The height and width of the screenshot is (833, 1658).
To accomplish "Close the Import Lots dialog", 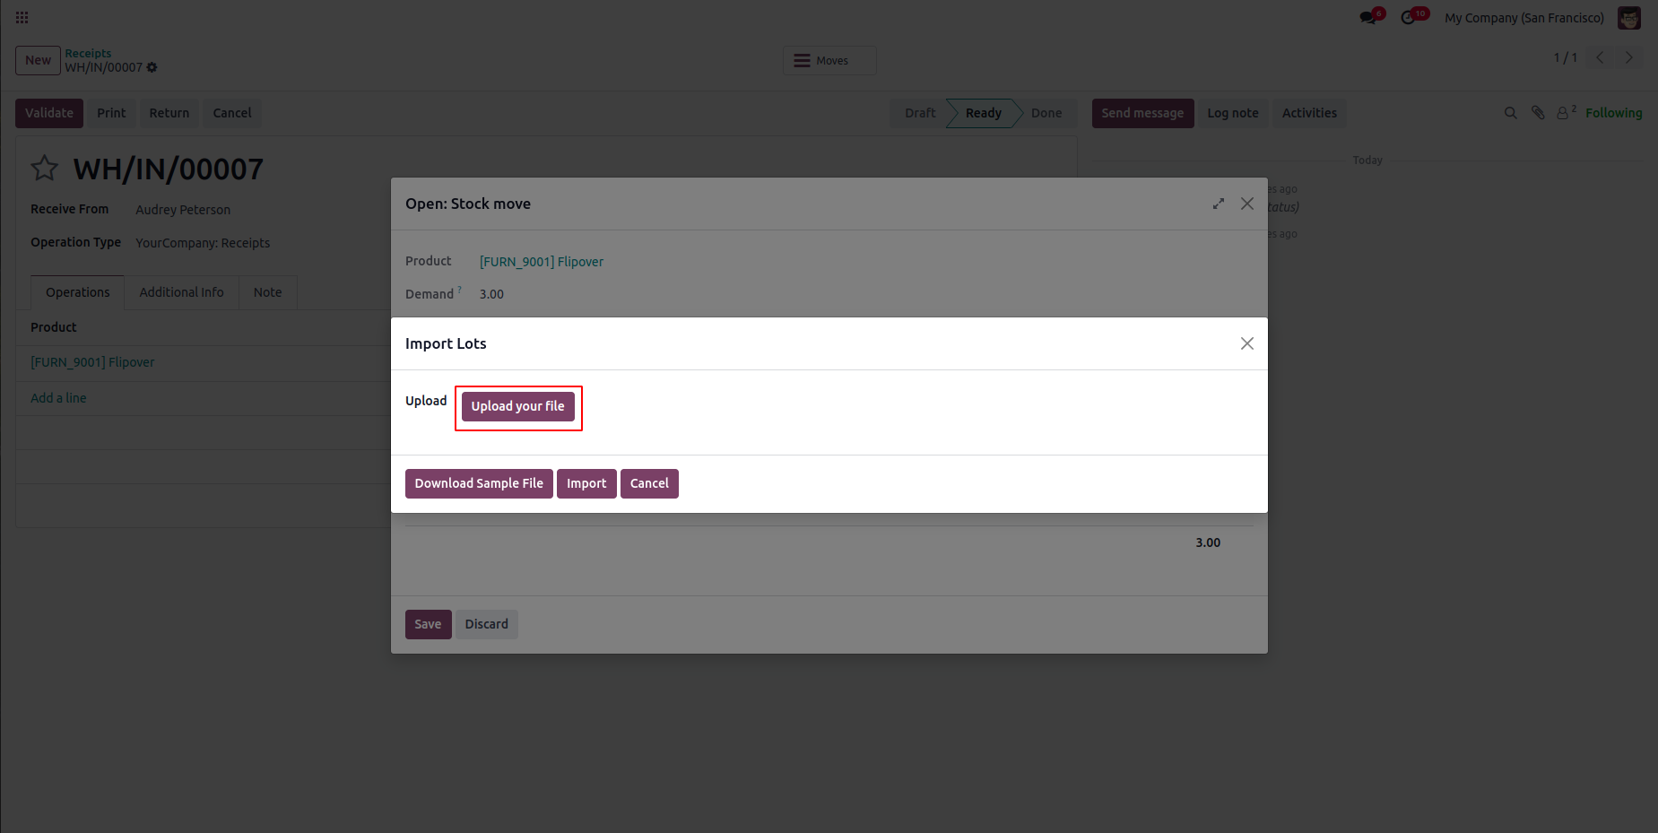I will coord(1246,343).
